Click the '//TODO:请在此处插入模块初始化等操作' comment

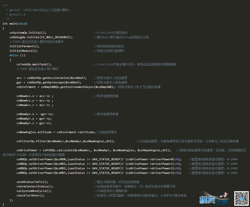pos(37,42)
